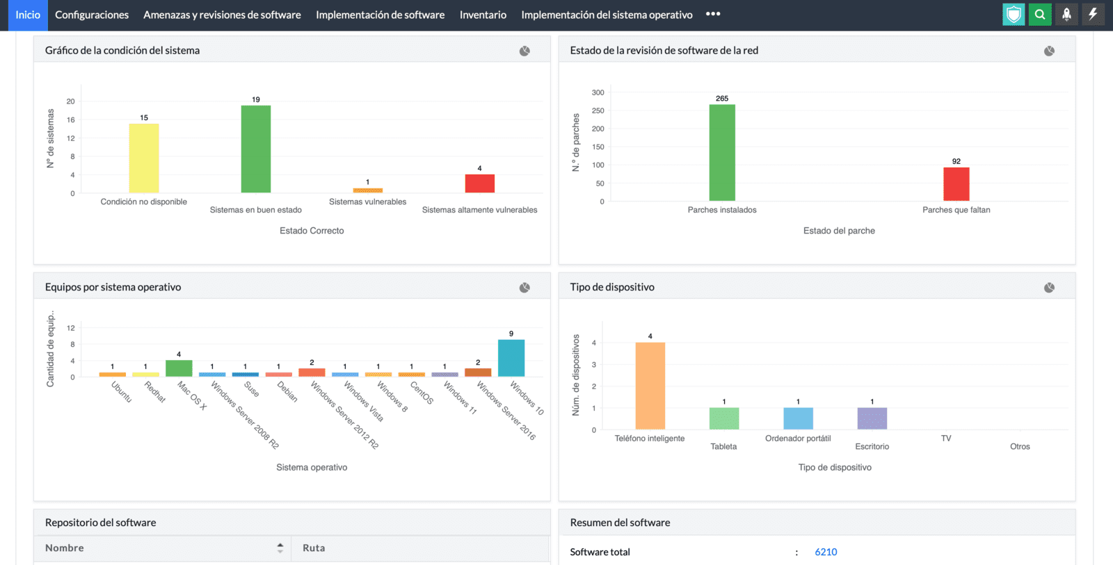1113x565 pixels.
Task: Select the Ordenador portátil blue bar
Action: point(799,418)
